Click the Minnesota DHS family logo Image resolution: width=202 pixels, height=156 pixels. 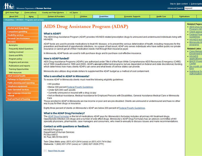point(9,6)
